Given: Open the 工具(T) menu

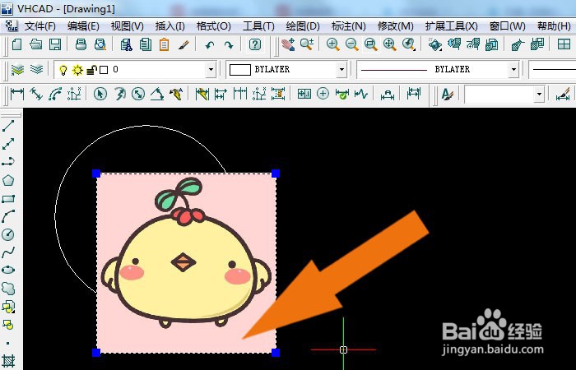Looking at the screenshot, I should (258, 26).
